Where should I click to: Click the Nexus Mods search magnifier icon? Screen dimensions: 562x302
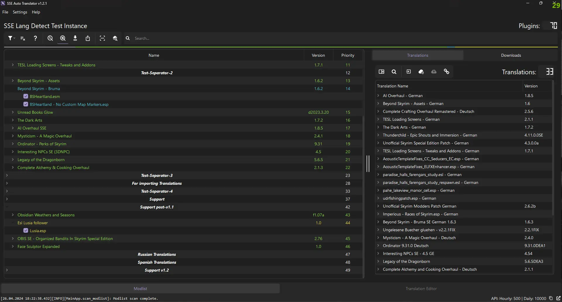coord(63,38)
